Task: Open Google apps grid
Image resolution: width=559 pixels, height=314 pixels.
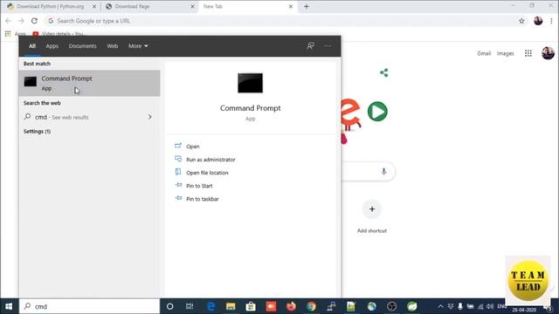Action: click(528, 53)
